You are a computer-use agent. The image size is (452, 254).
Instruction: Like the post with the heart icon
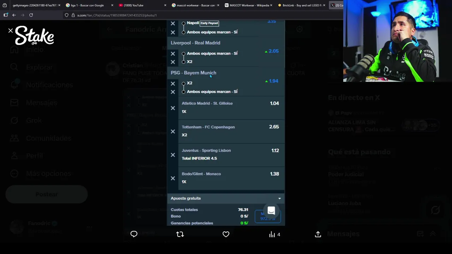pos(226,234)
